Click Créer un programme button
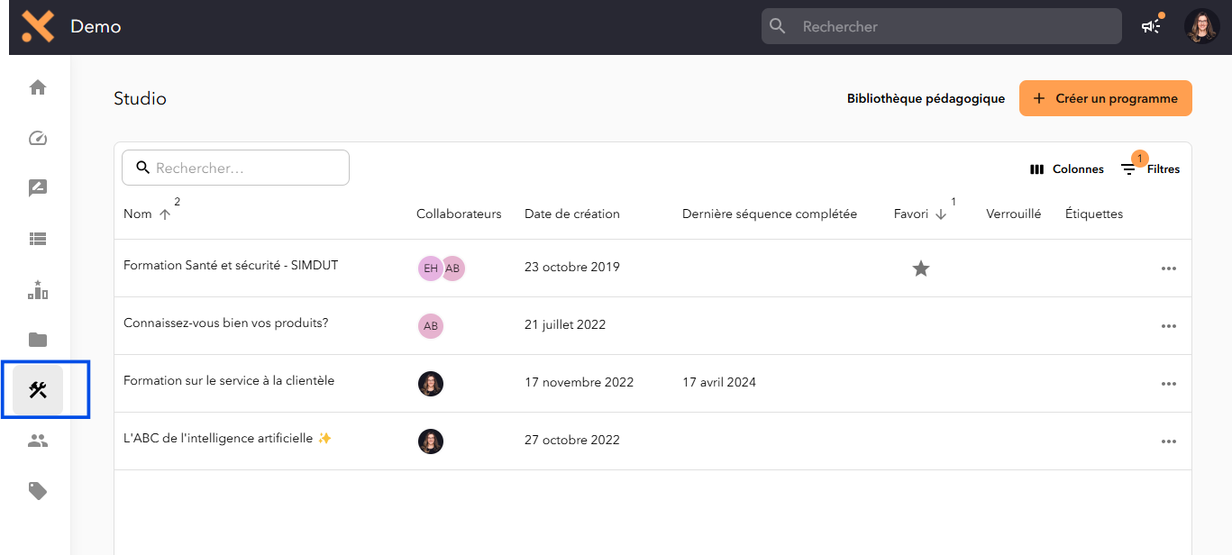Image resolution: width=1232 pixels, height=555 pixels. [1106, 98]
